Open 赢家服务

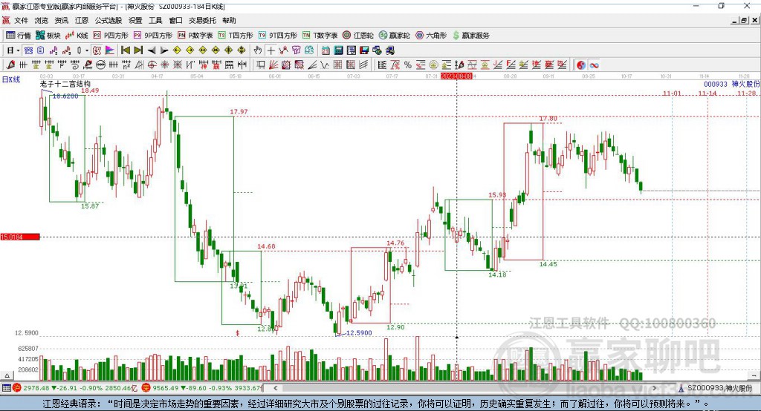[470, 36]
